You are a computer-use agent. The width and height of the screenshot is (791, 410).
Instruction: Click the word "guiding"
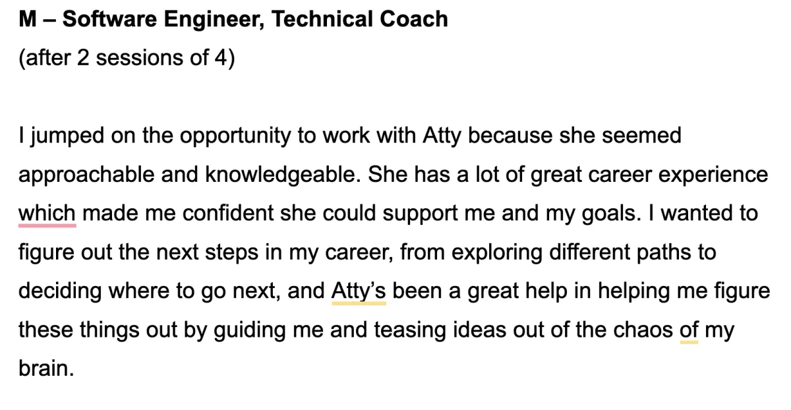249,330
